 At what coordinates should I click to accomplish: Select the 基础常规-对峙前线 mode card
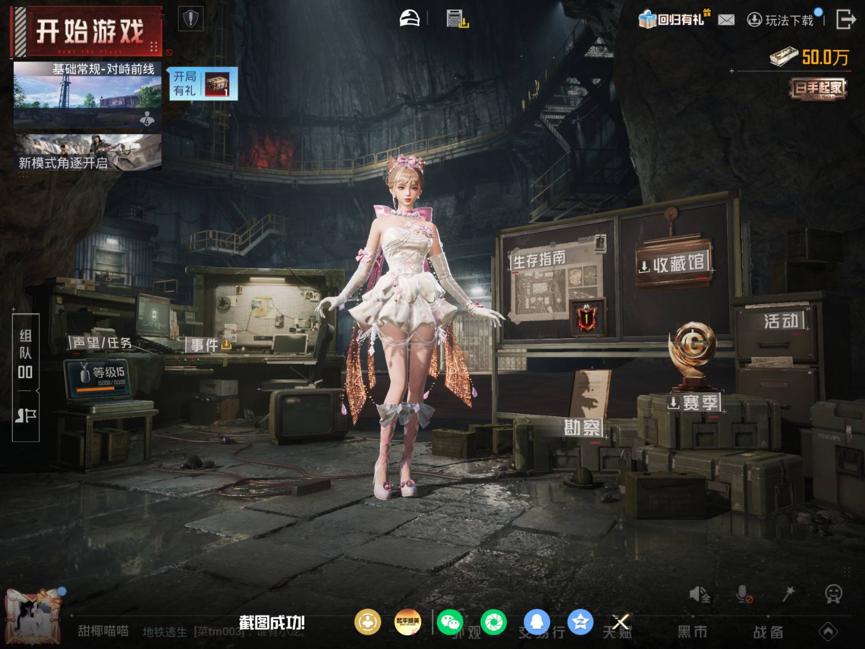point(88,95)
